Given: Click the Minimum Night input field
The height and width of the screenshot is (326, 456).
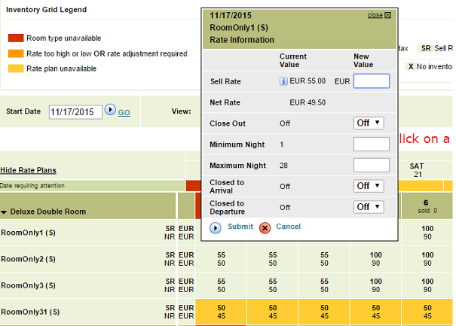Looking at the screenshot, I should point(371,144).
